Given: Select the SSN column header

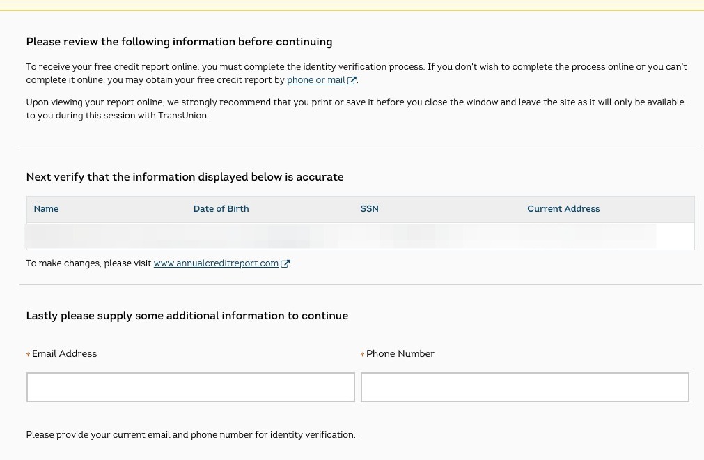Looking at the screenshot, I should tap(369, 209).
